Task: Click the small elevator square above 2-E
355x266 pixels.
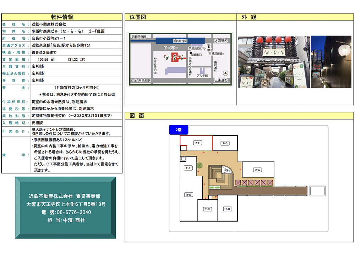Action: (x=183, y=159)
